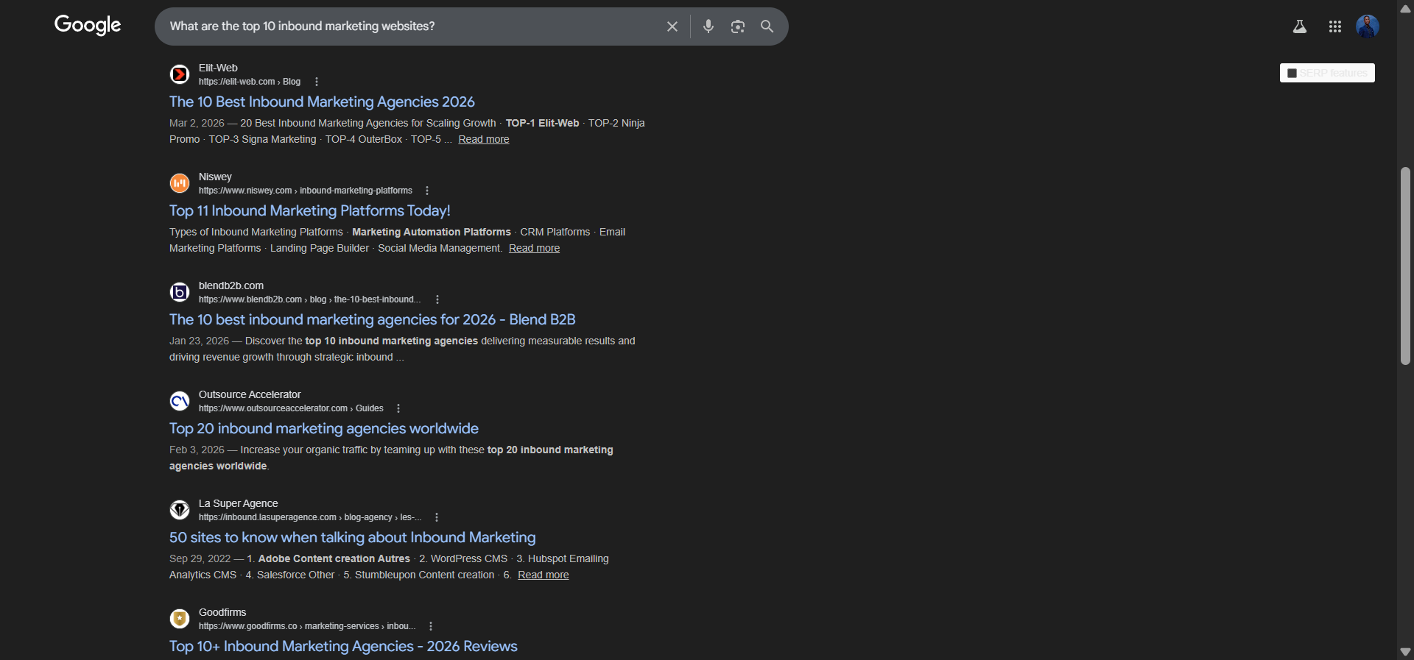Viewport: 1414px width, 660px height.
Task: Click the Goodfirms site name
Action: click(x=222, y=612)
